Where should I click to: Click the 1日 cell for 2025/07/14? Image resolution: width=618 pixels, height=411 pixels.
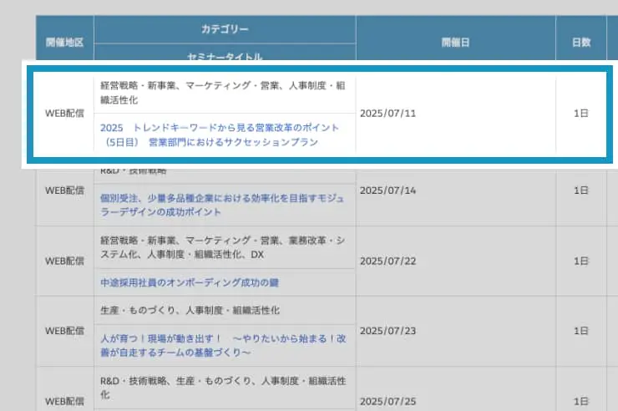point(581,190)
